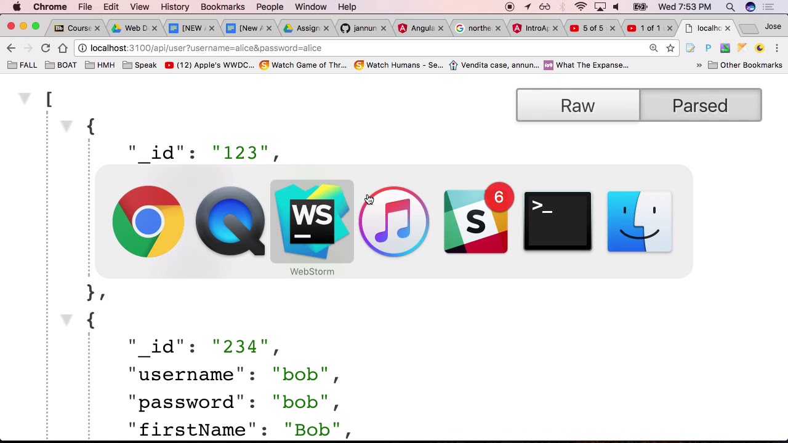Image resolution: width=788 pixels, height=443 pixels.
Task: Open Notification Center list icon
Action: (768, 7)
